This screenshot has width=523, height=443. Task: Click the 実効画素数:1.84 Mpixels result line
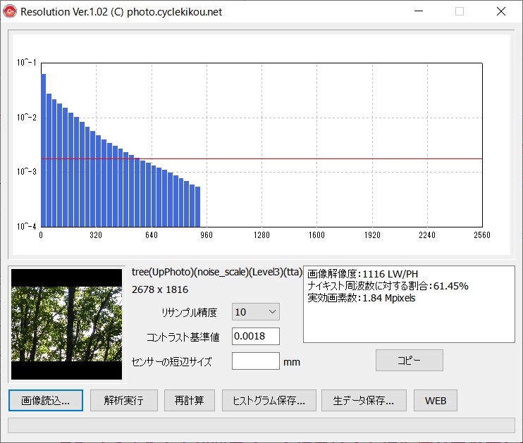click(x=361, y=298)
